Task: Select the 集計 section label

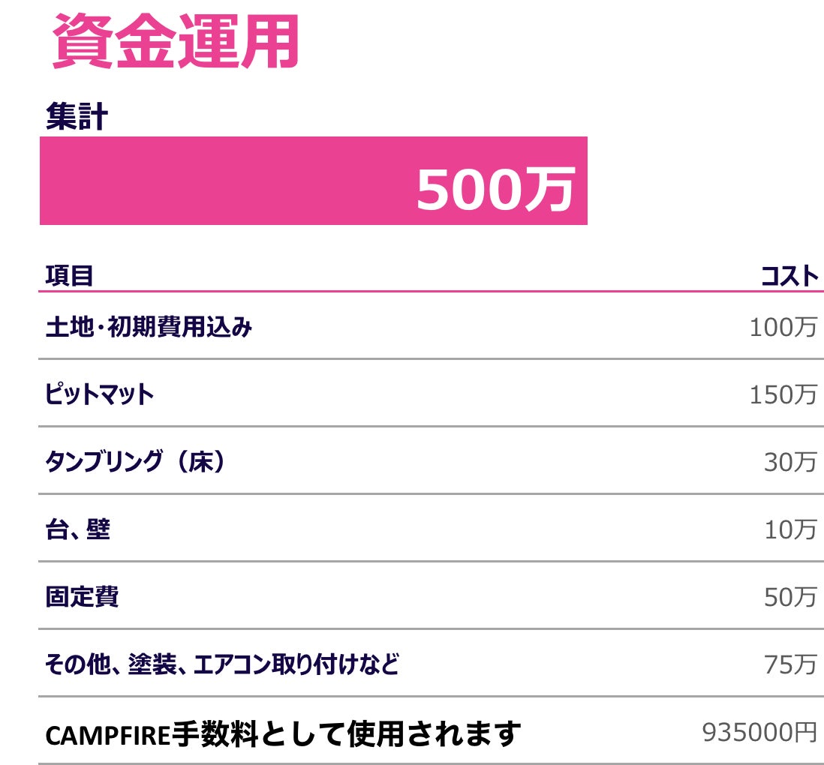Action: click(x=77, y=118)
